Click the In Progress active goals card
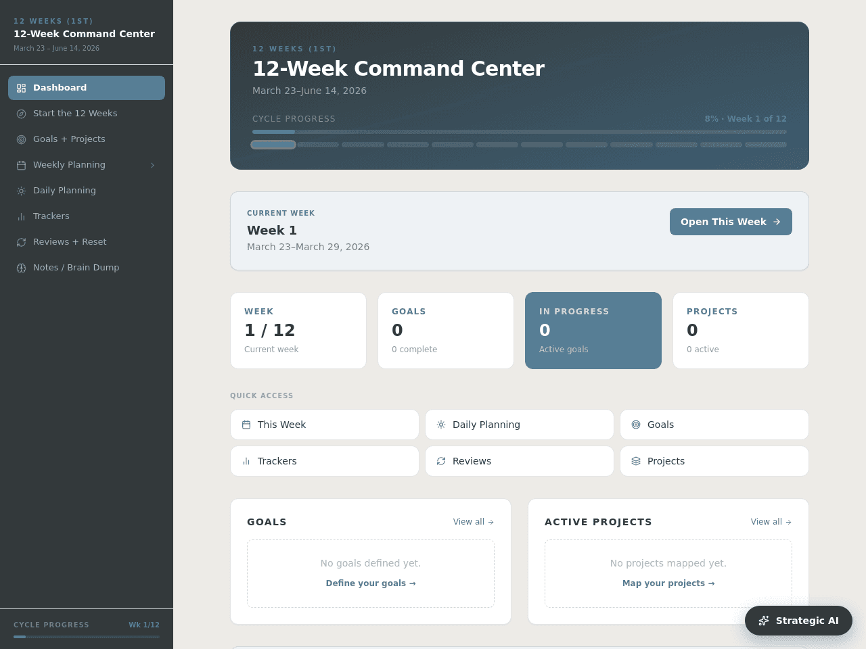Image resolution: width=866 pixels, height=649 pixels. click(593, 331)
